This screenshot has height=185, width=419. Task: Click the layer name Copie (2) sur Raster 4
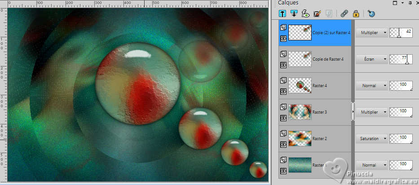331,33
